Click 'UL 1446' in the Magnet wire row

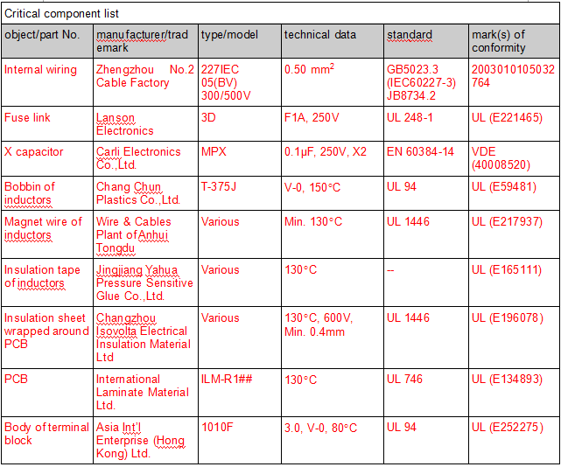click(426, 234)
